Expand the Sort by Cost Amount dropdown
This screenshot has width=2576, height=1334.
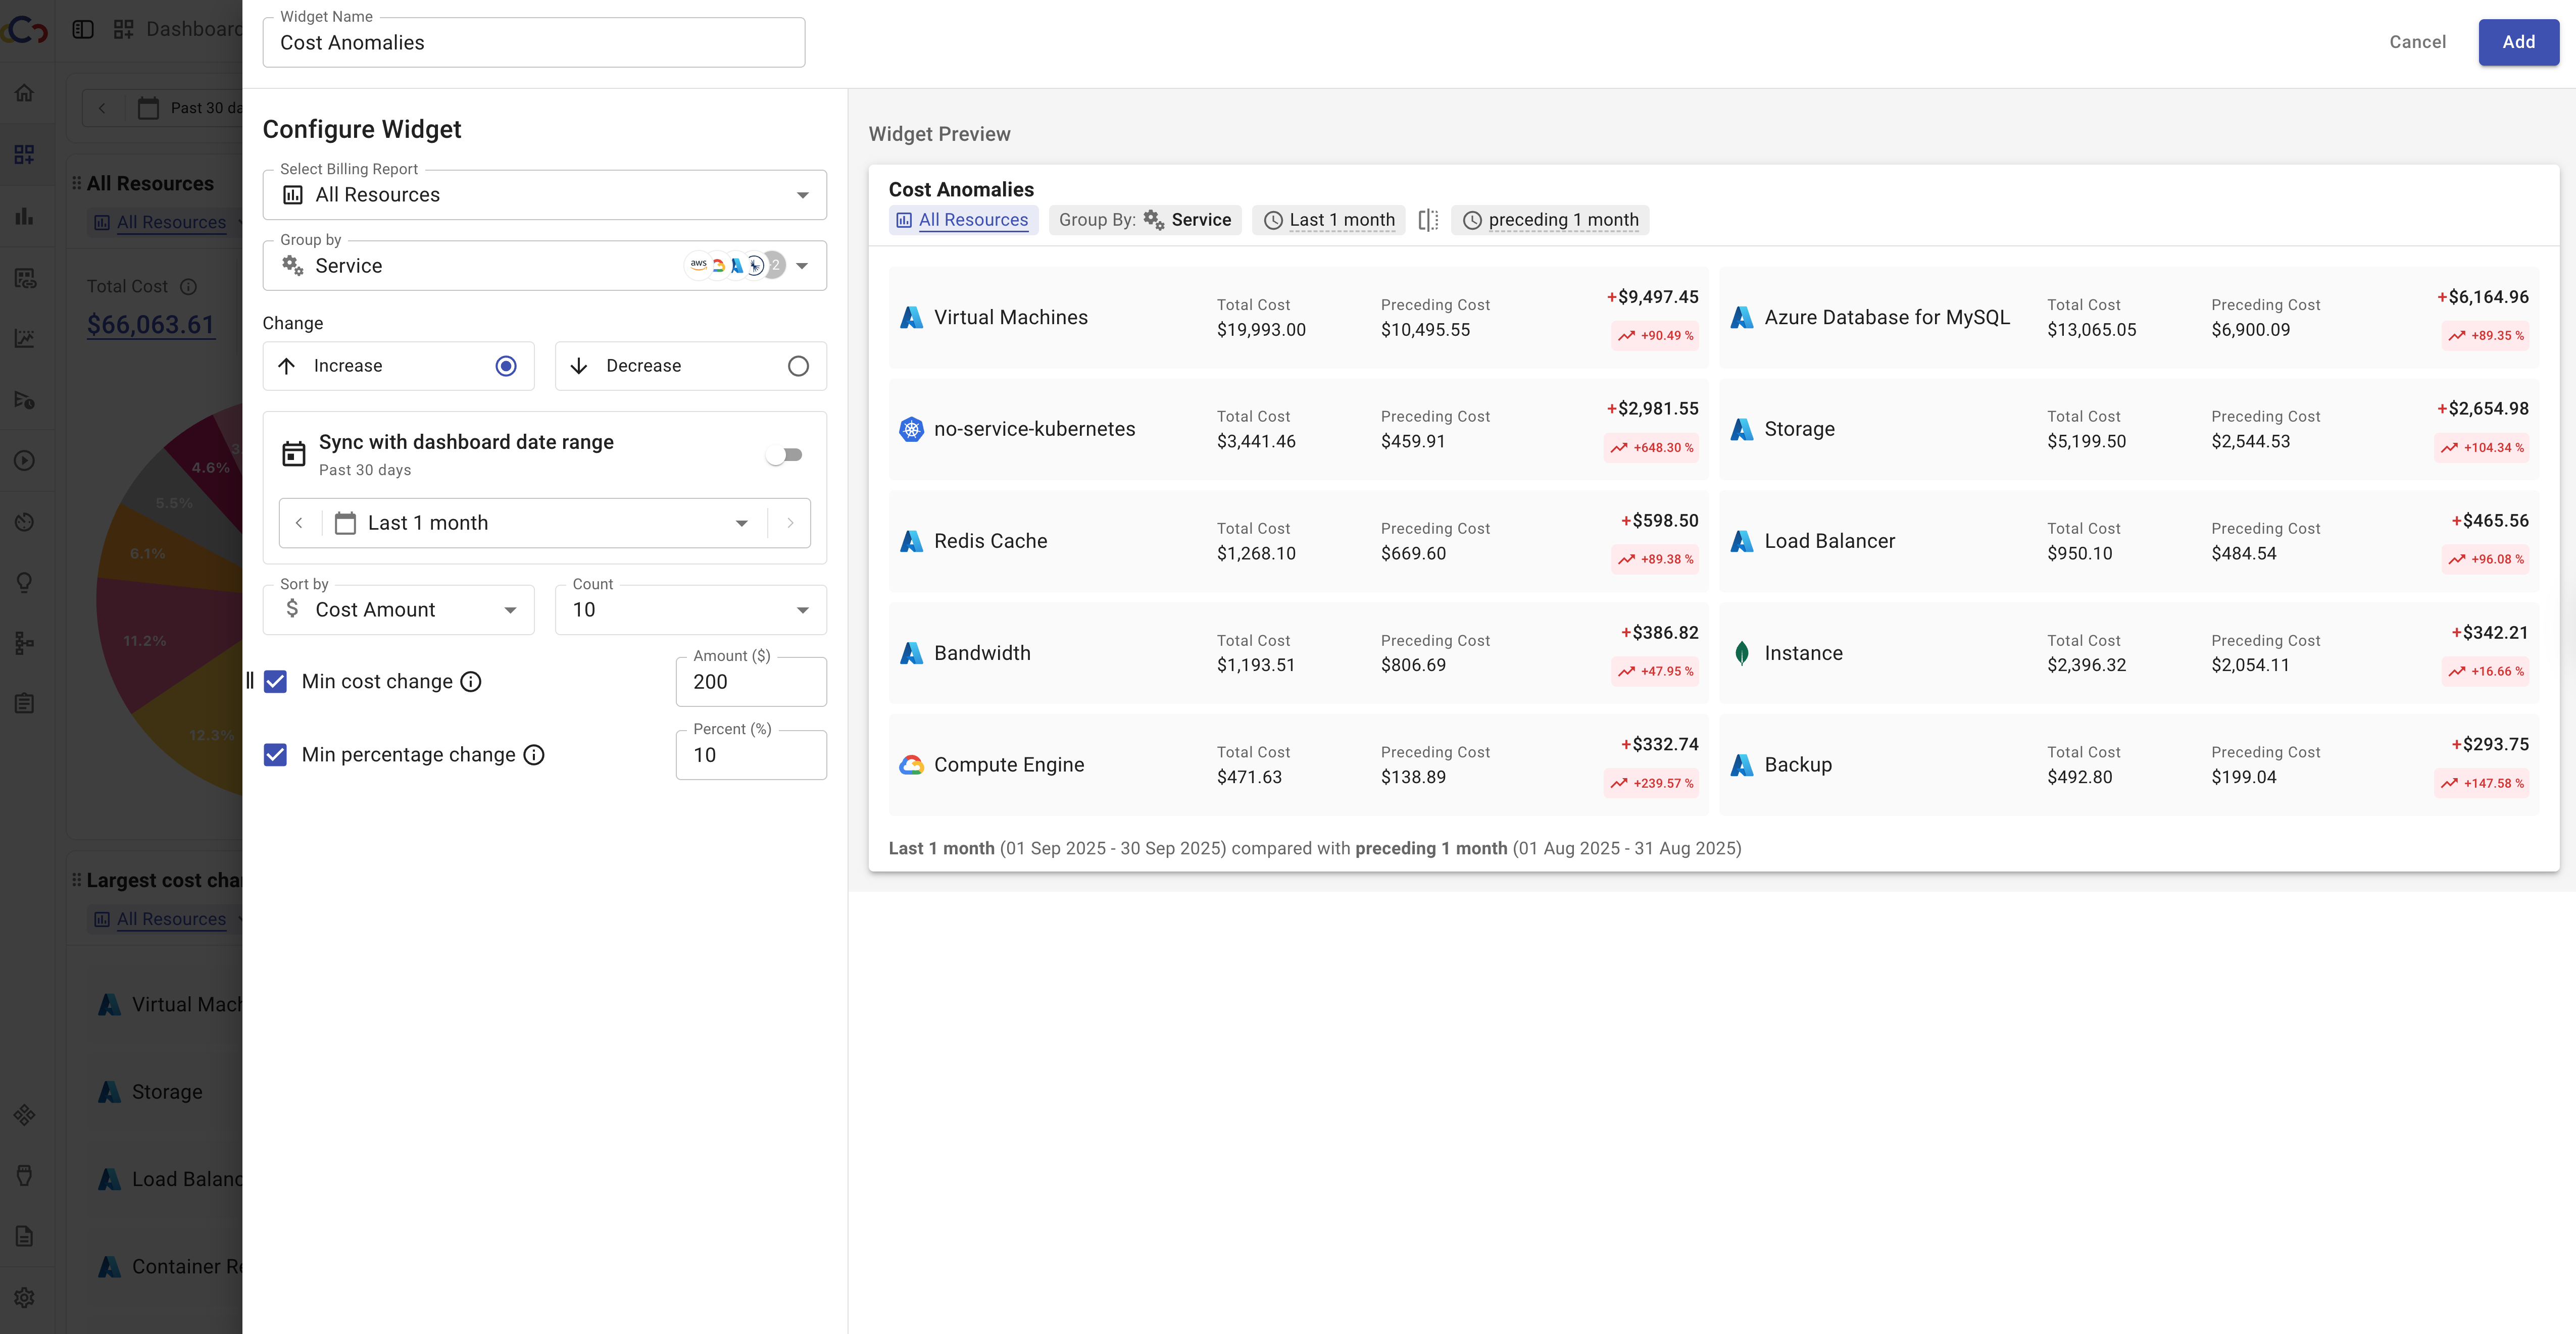pyautogui.click(x=398, y=610)
